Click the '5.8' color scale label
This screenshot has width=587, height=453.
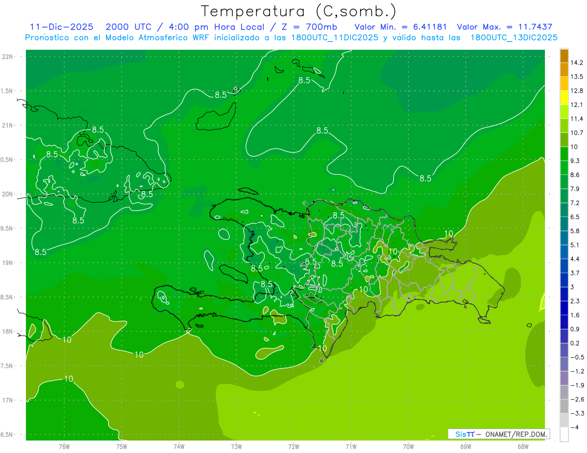(x=575, y=231)
